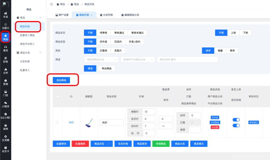Image resolution: width=270 pixels, height=160 pixels.
Task: Click the 添加商品 button
Action: (61, 80)
